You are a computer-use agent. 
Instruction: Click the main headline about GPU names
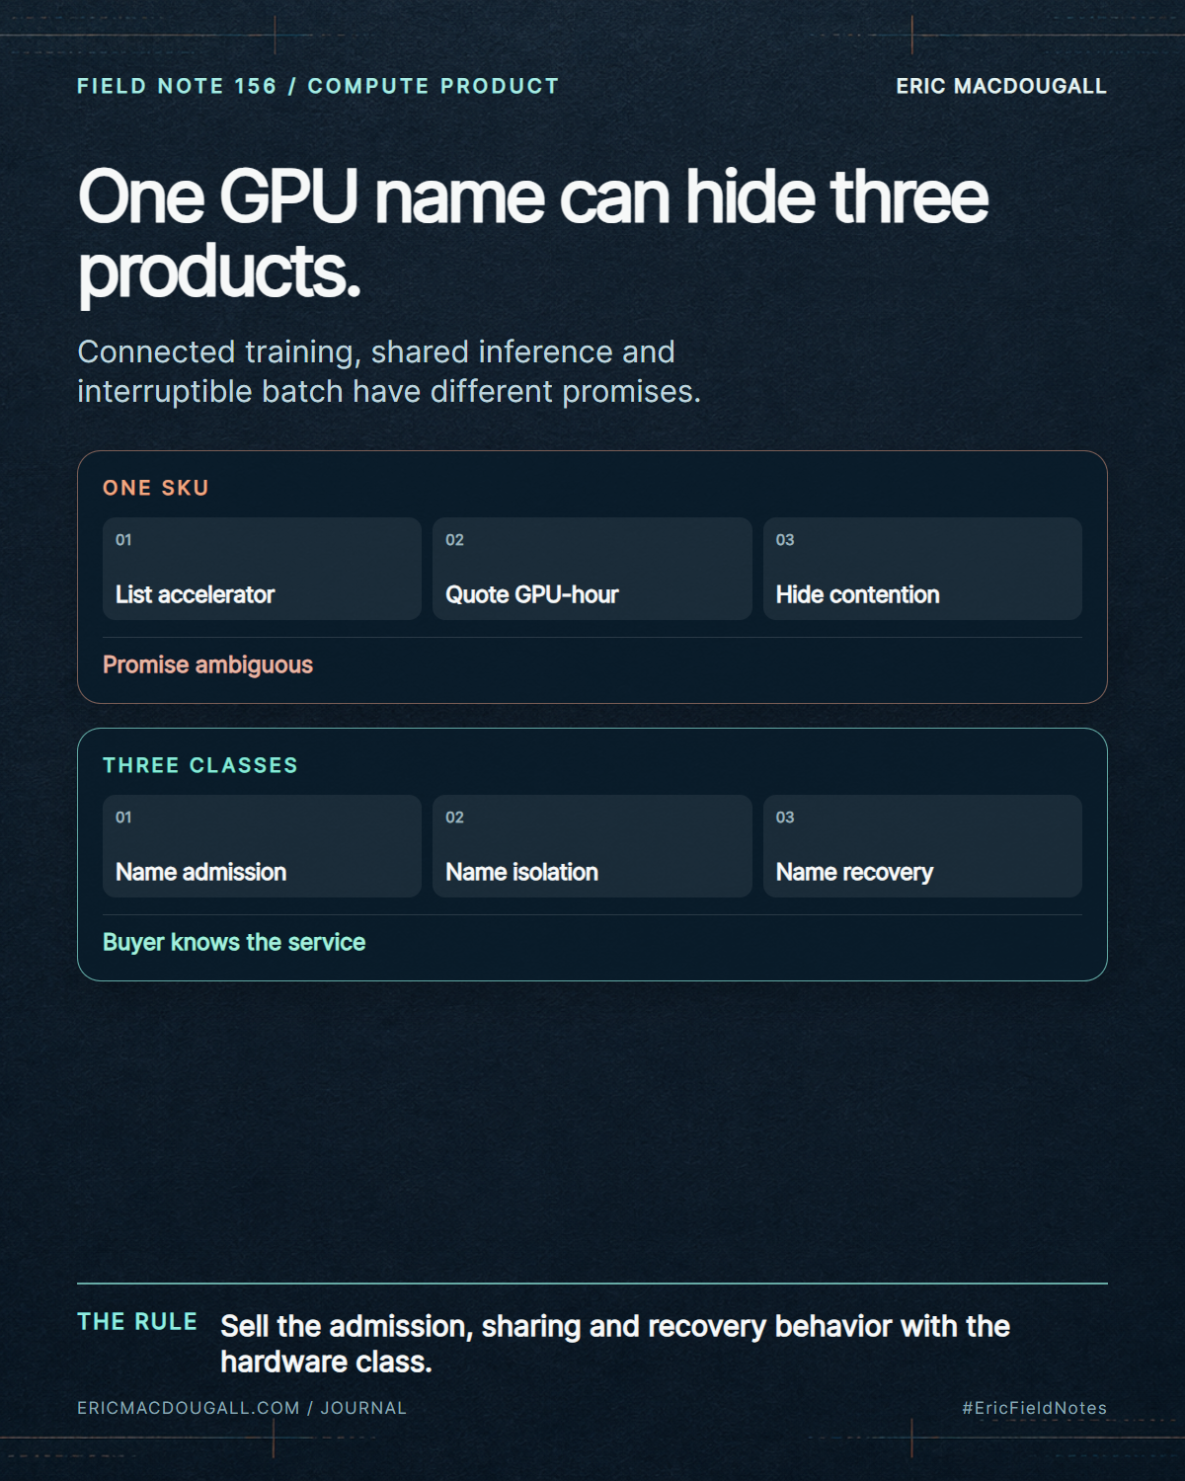533,233
